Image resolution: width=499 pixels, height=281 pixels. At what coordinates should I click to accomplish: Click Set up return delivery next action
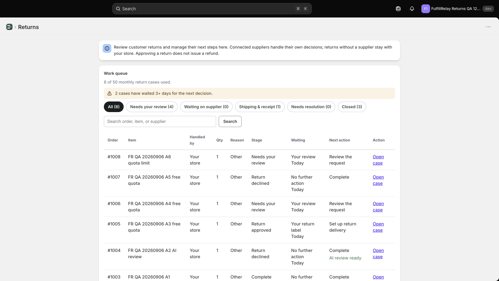click(343, 227)
